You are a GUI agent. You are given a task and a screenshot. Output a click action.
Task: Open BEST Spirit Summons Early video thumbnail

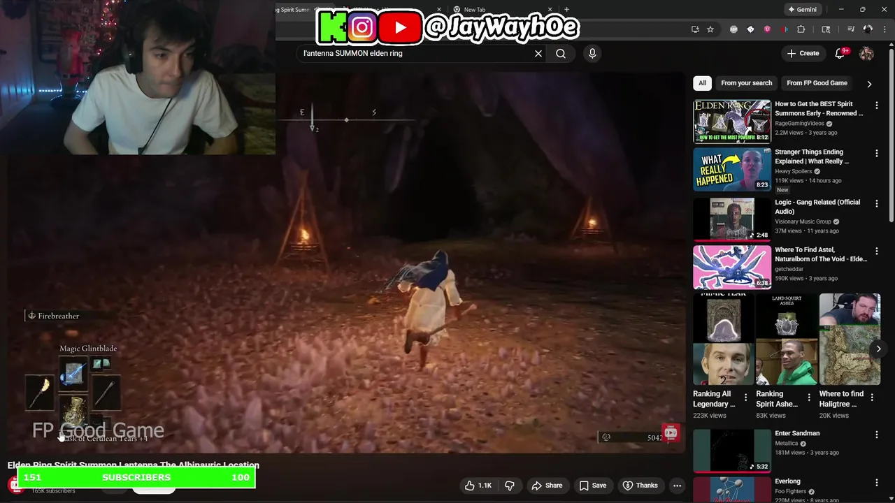(x=732, y=121)
